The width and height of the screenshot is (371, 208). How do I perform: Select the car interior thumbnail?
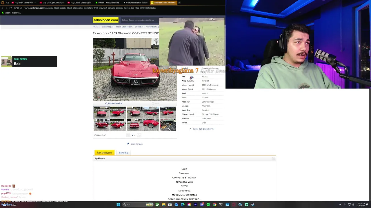point(168,125)
